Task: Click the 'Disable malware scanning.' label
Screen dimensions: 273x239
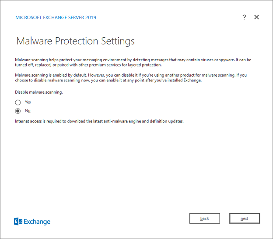Action: click(x=38, y=92)
